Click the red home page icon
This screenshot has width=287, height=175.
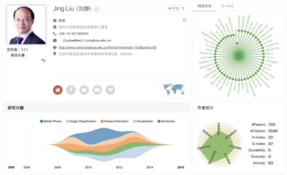click(58, 90)
